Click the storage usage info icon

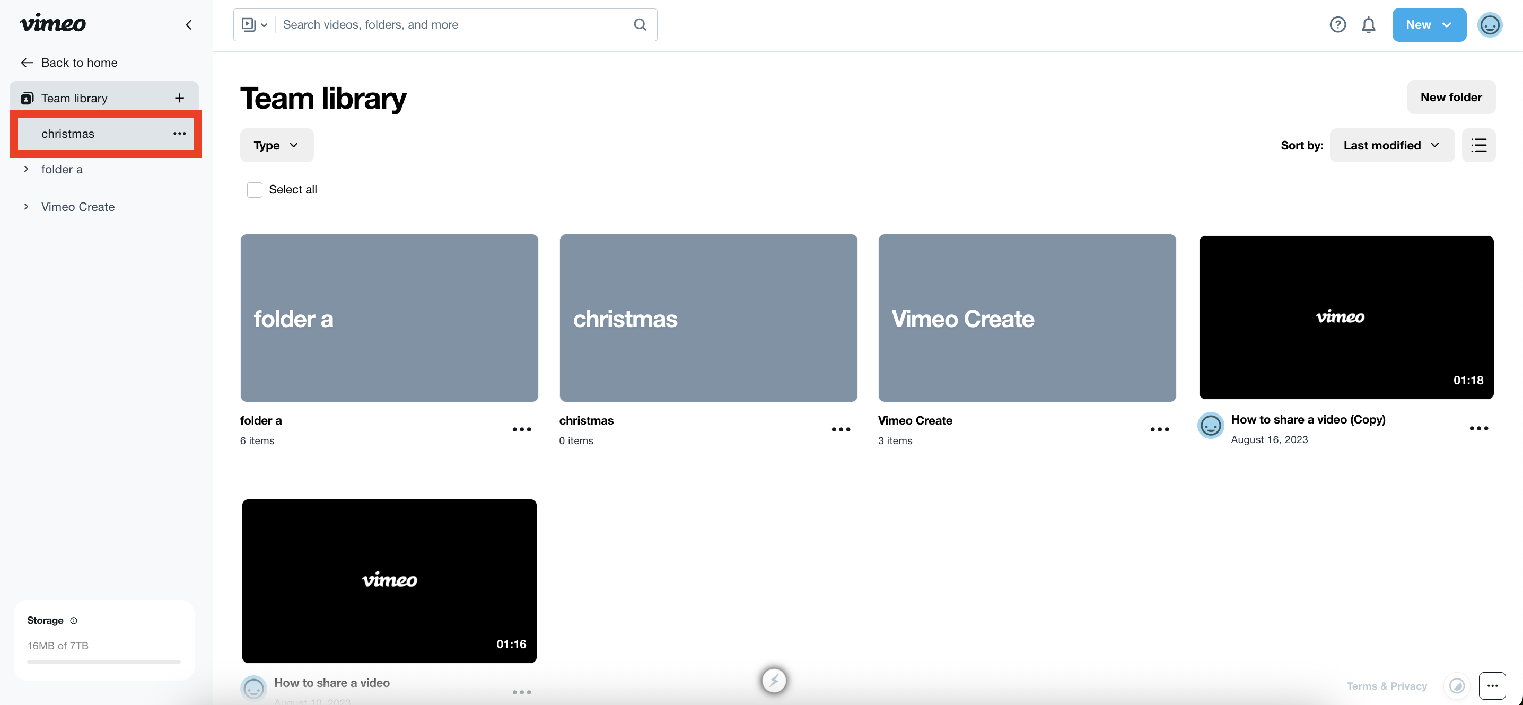(74, 620)
